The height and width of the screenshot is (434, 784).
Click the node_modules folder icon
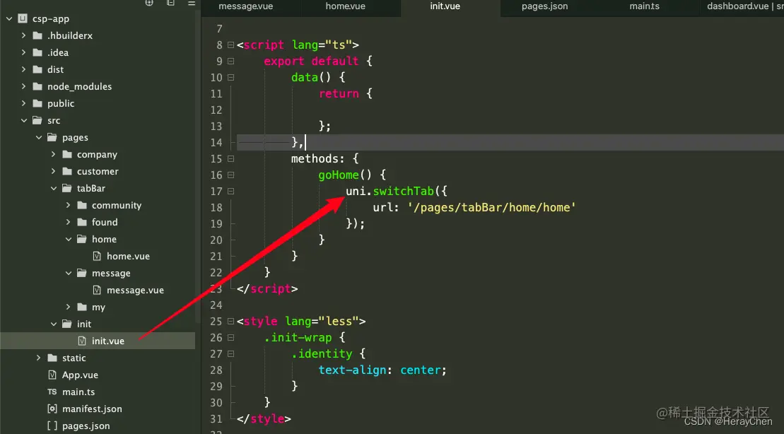click(x=37, y=86)
